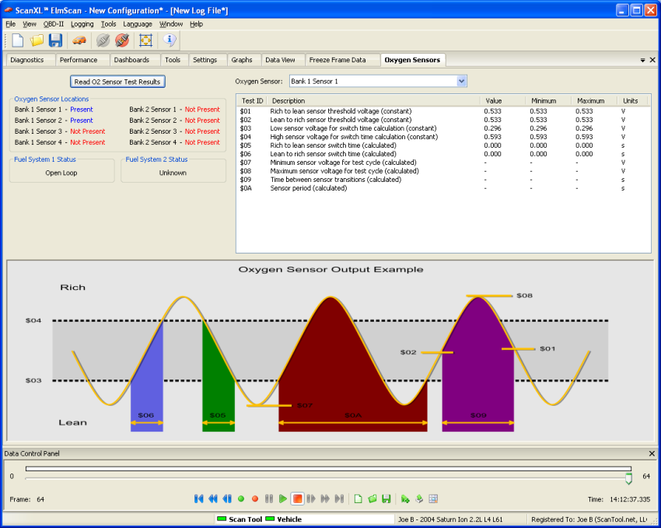Open the Window menu
Viewport: 661px width, 528px height.
(x=171, y=24)
